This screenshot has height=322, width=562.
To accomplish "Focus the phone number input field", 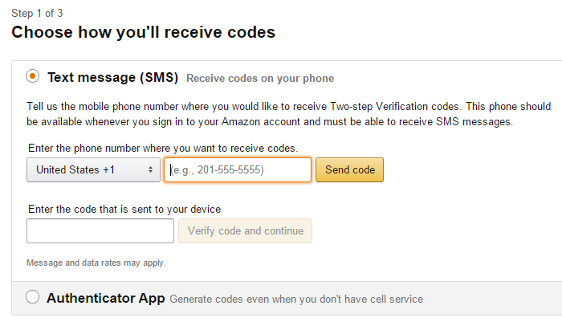I will pyautogui.click(x=238, y=170).
